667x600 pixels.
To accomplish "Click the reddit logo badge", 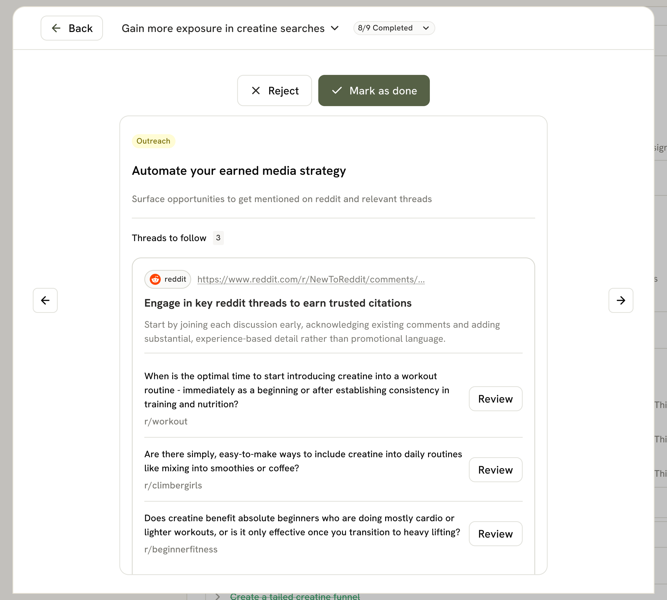I will click(168, 279).
